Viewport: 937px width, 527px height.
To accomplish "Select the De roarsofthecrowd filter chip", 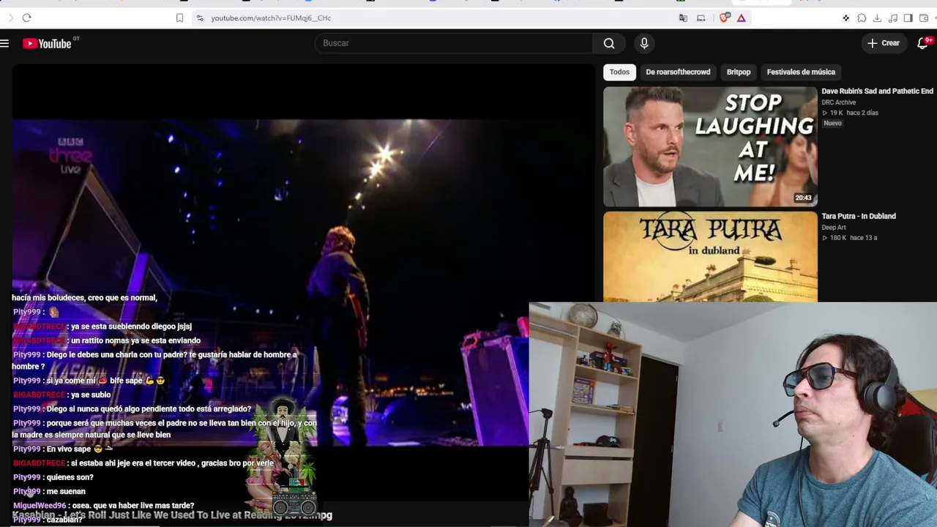I will pyautogui.click(x=678, y=72).
